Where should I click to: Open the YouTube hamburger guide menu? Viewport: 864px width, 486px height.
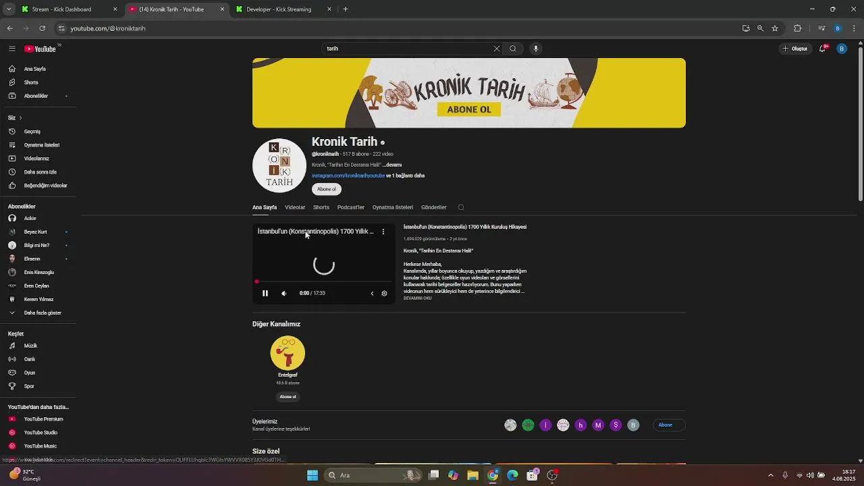[11, 49]
